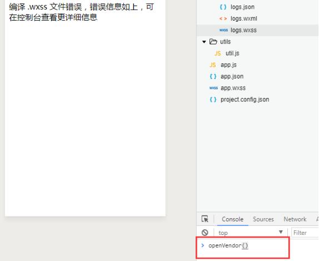Screen dimensions: 319x261
Task: Switch to the Console tab
Action: pyautogui.click(x=232, y=219)
